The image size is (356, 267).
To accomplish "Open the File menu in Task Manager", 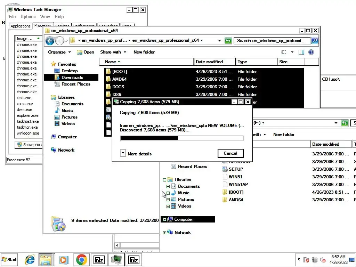I will 12,17.
